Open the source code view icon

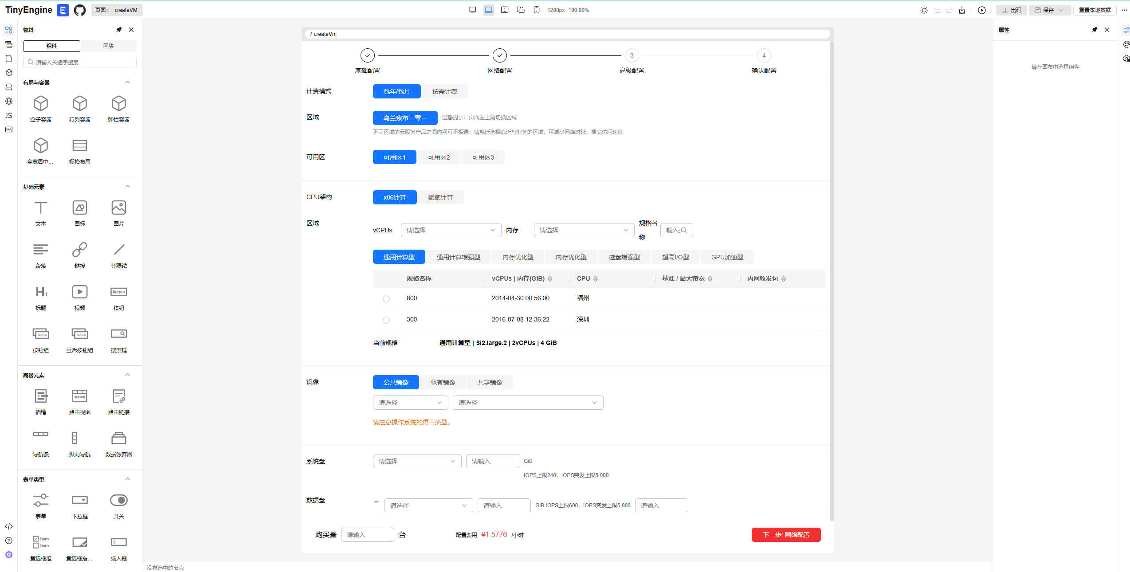pyautogui.click(x=8, y=526)
